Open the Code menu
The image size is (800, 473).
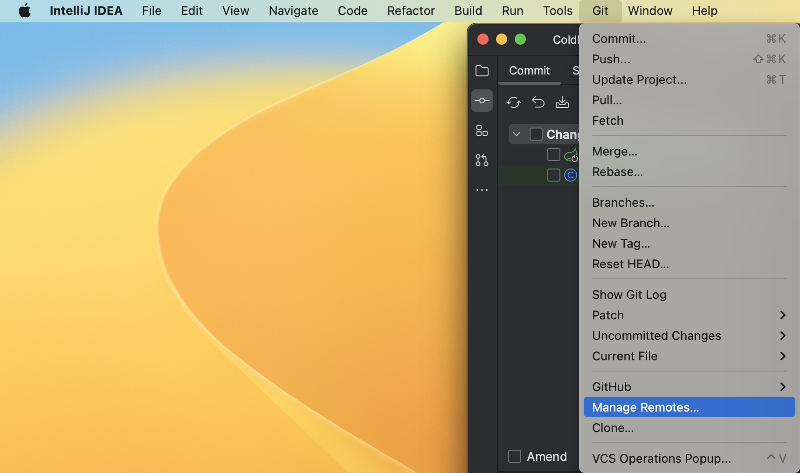[x=353, y=11]
